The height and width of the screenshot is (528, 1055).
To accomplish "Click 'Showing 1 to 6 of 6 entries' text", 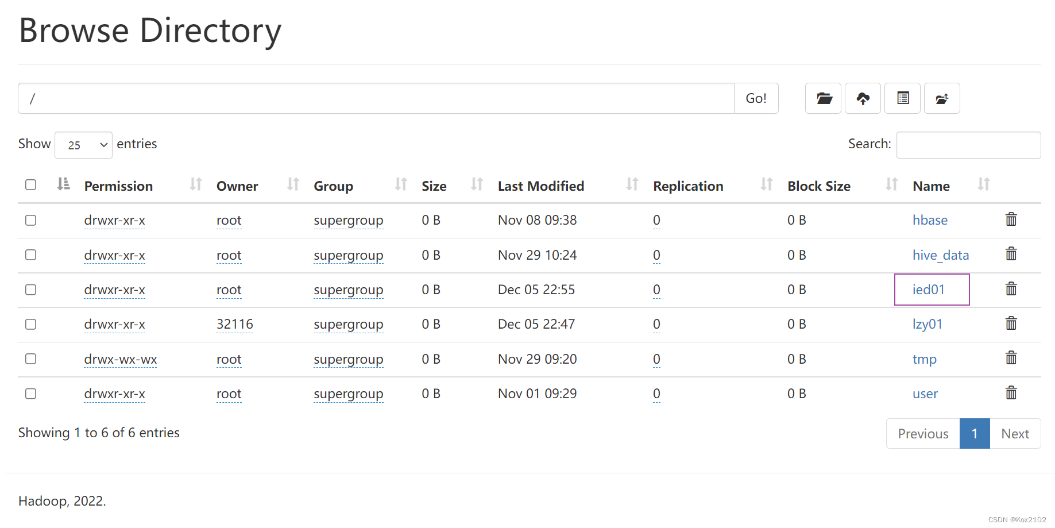I will coord(99,433).
